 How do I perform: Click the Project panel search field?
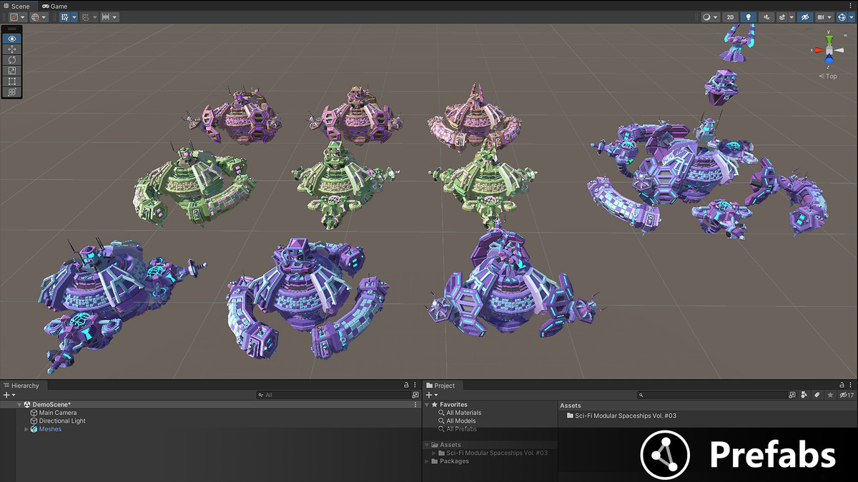click(x=711, y=395)
